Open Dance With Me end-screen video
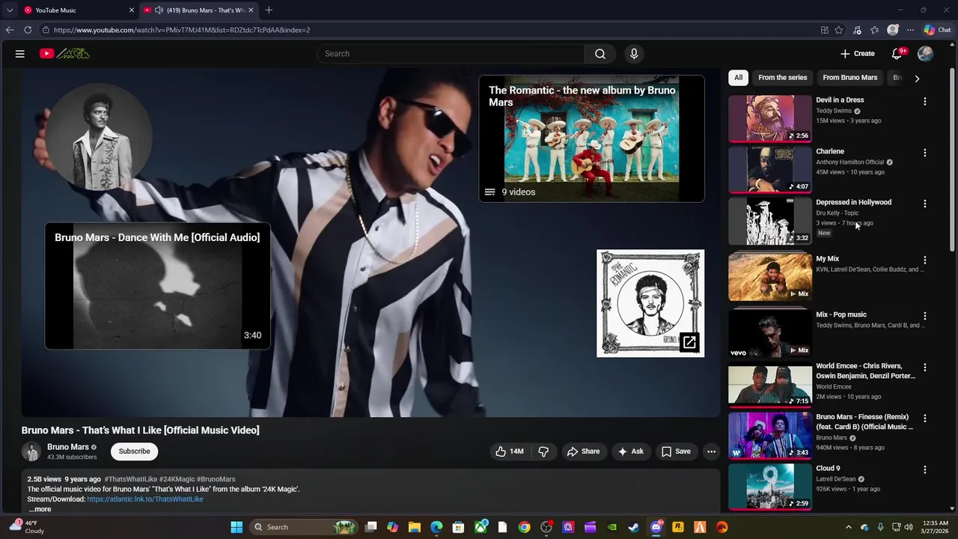The width and height of the screenshot is (958, 539). [x=157, y=286]
